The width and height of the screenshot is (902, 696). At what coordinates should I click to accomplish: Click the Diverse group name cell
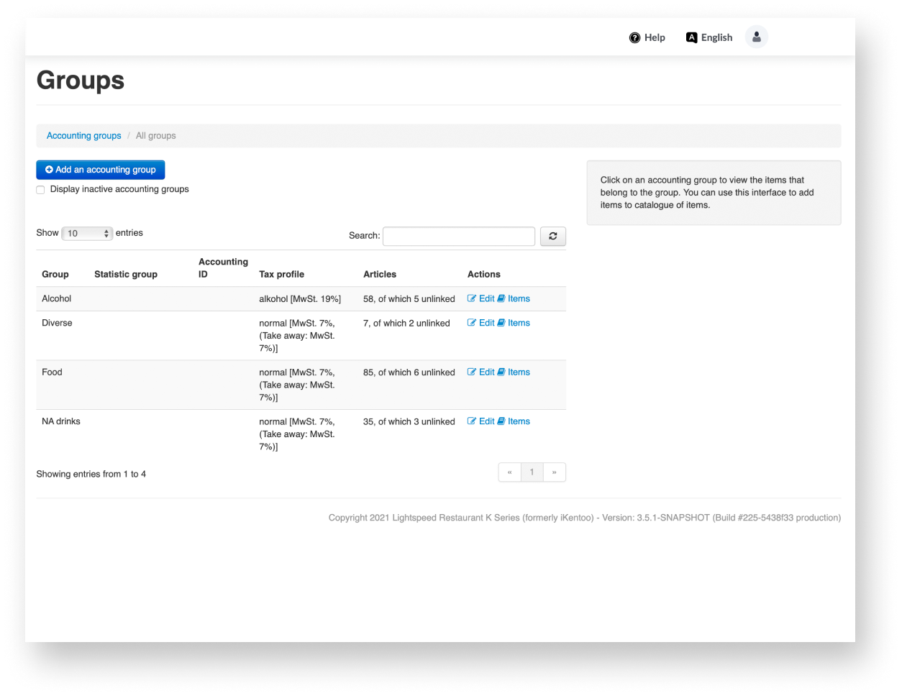click(x=57, y=323)
